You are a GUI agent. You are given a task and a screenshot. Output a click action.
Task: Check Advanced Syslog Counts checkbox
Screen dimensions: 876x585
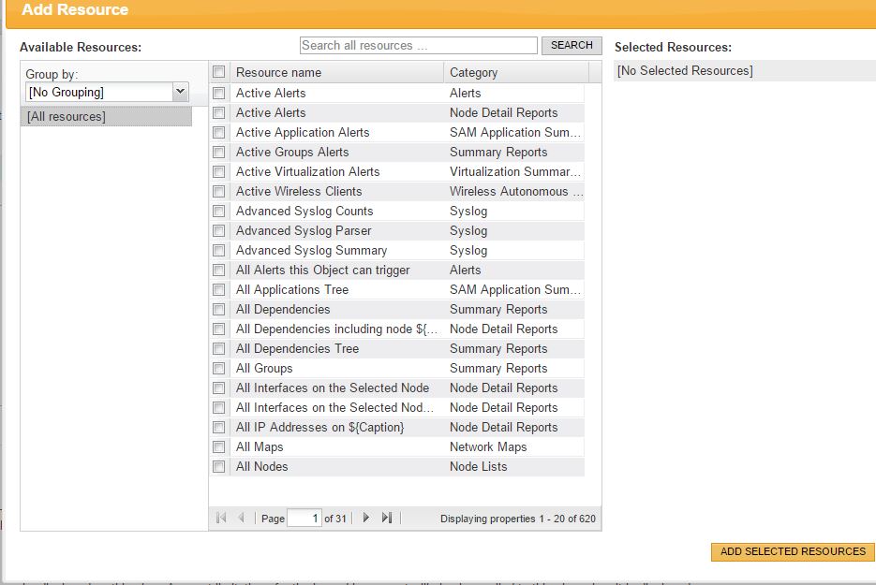219,211
